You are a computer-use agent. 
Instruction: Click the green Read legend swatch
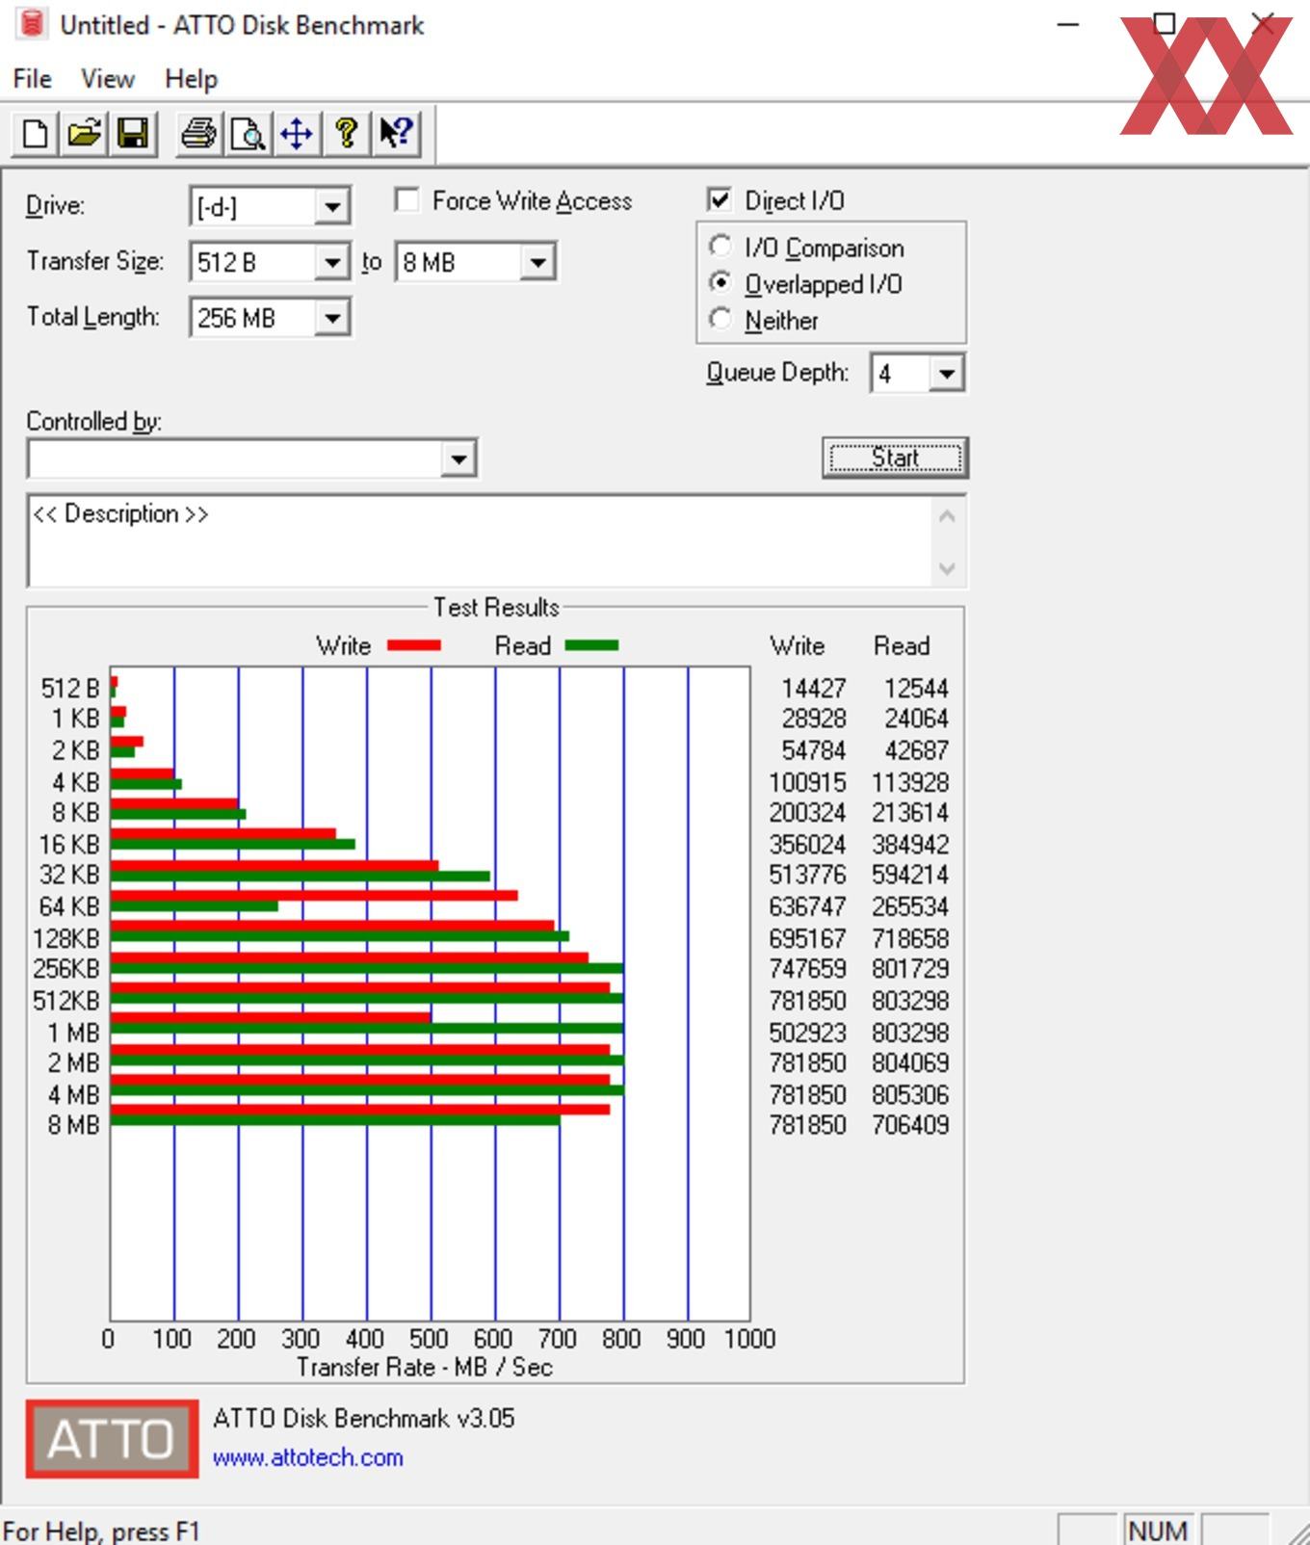(591, 645)
